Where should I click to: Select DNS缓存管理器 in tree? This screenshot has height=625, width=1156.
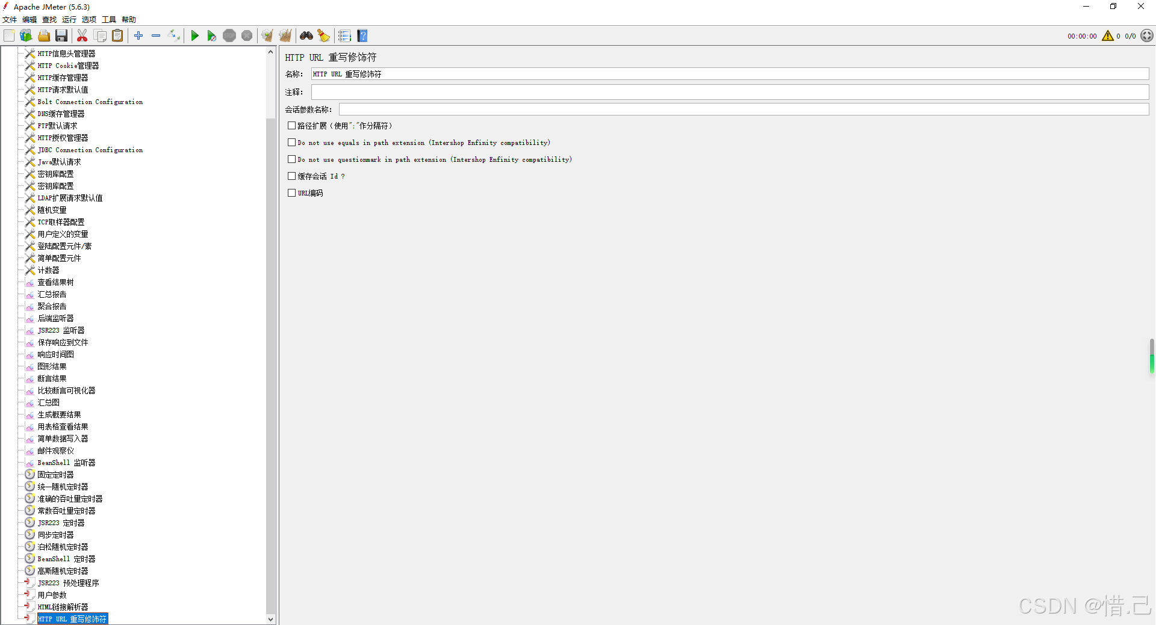click(61, 114)
